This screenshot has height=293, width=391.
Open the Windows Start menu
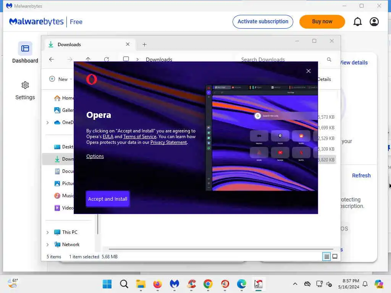coord(107,284)
